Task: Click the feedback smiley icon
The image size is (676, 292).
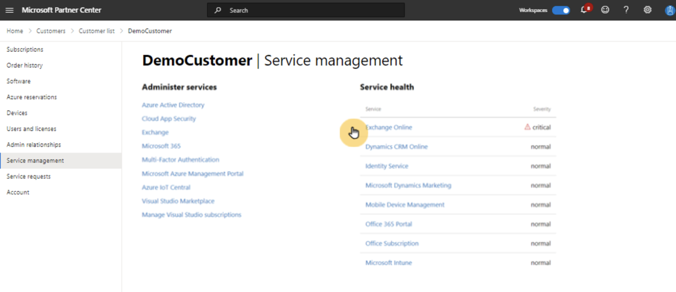Action: click(605, 10)
